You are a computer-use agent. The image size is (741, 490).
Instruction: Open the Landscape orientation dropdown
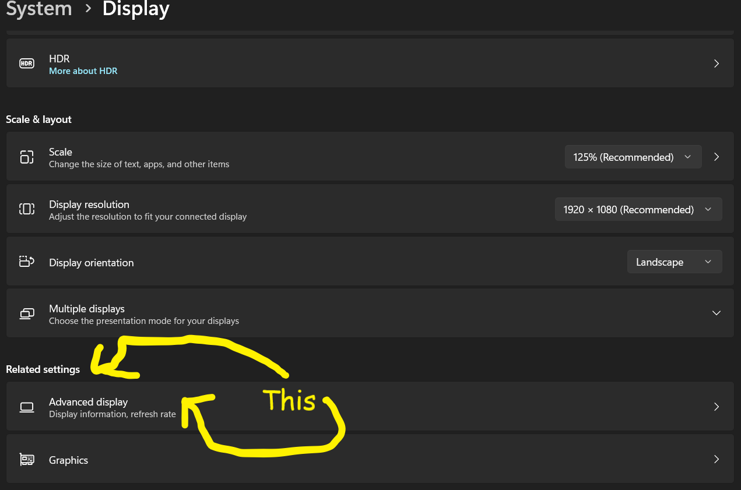tap(675, 262)
